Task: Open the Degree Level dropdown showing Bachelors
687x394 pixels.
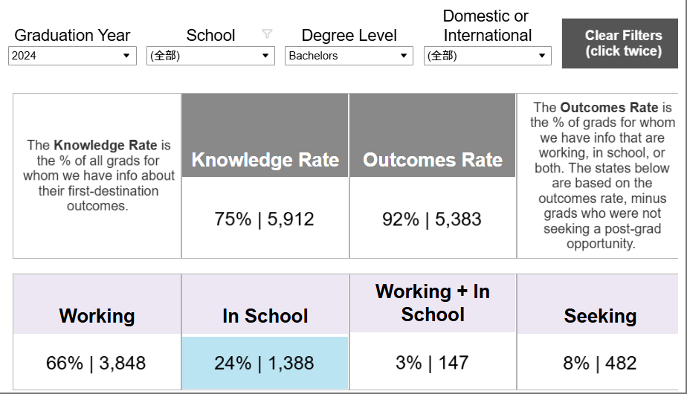Action: (x=349, y=56)
